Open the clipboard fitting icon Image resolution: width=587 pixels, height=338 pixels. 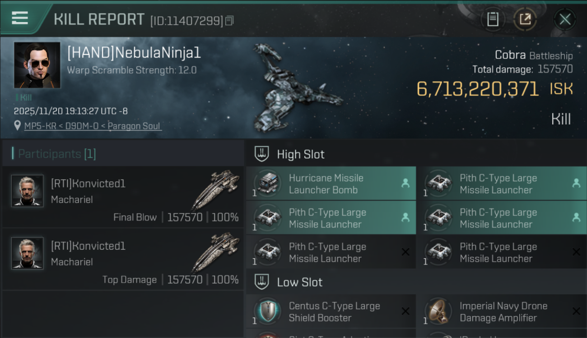[x=493, y=19]
